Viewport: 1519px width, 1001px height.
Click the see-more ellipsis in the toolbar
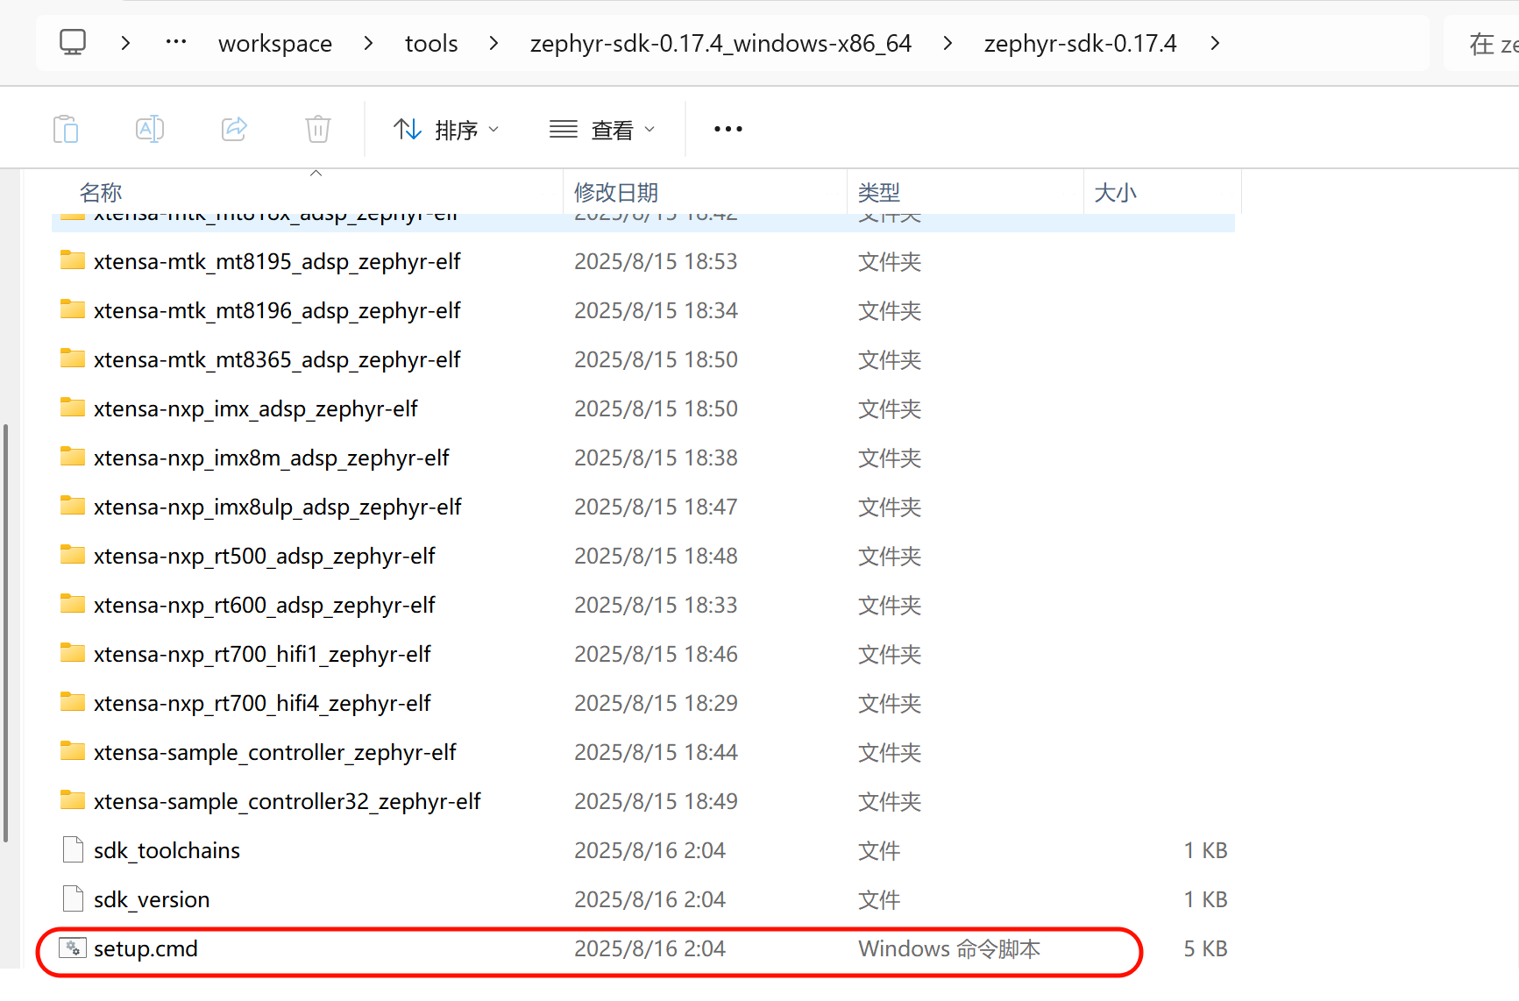click(728, 129)
